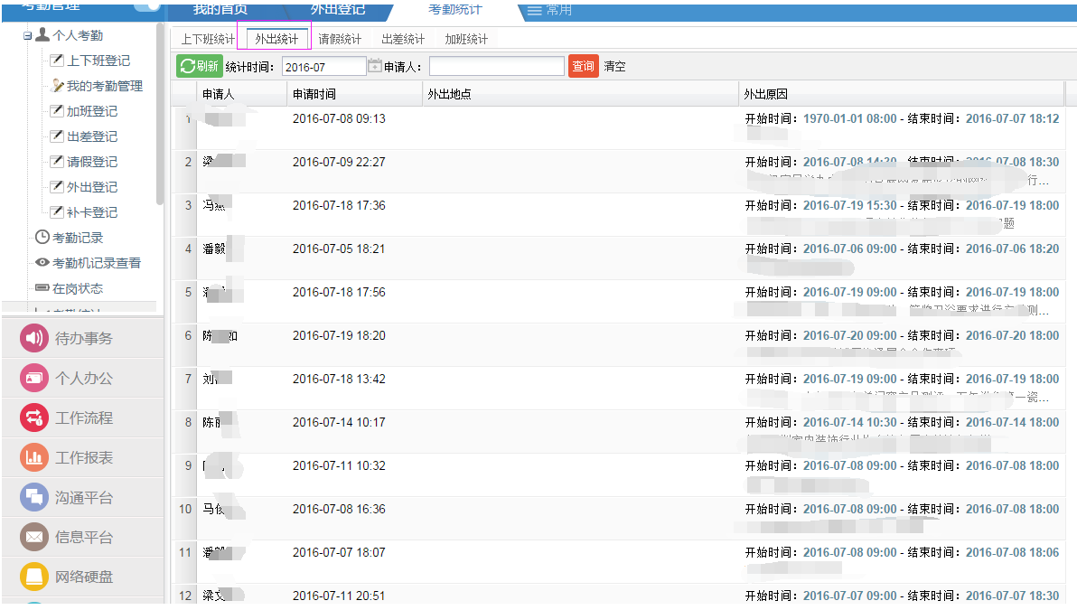
Task: Click the 申请人 input field
Action: [496, 67]
